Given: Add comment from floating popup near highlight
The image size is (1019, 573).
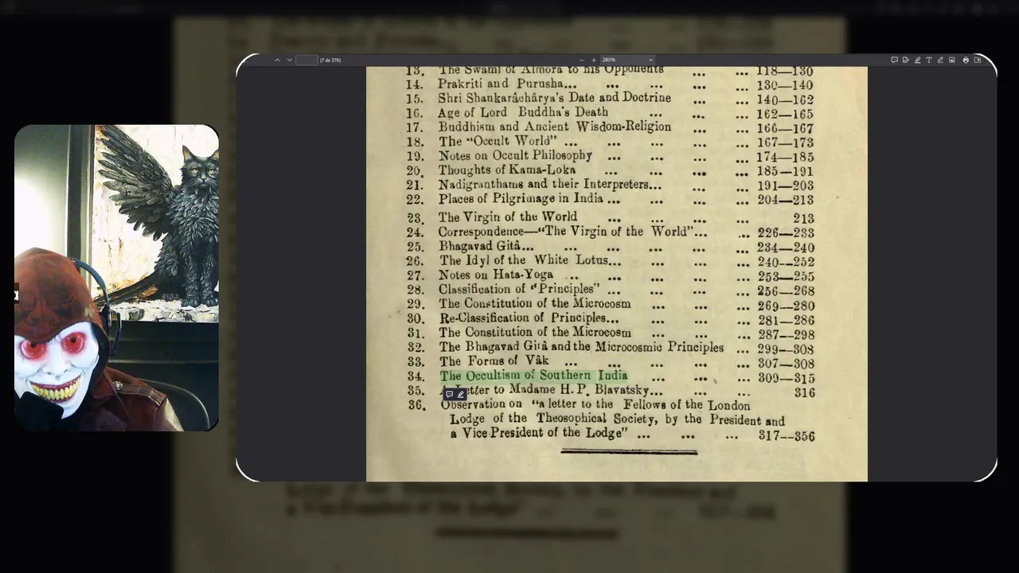Looking at the screenshot, I should [449, 394].
